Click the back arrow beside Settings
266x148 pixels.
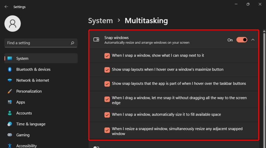click(6, 7)
